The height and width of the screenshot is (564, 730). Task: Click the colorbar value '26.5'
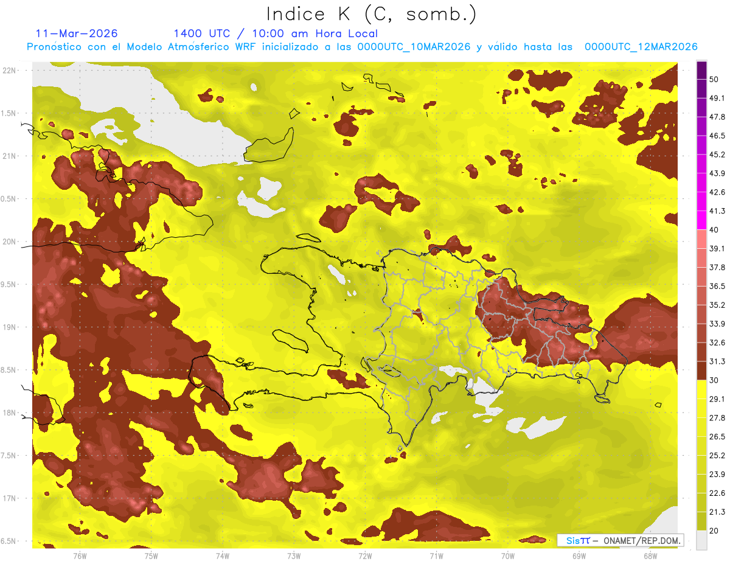[717, 437]
